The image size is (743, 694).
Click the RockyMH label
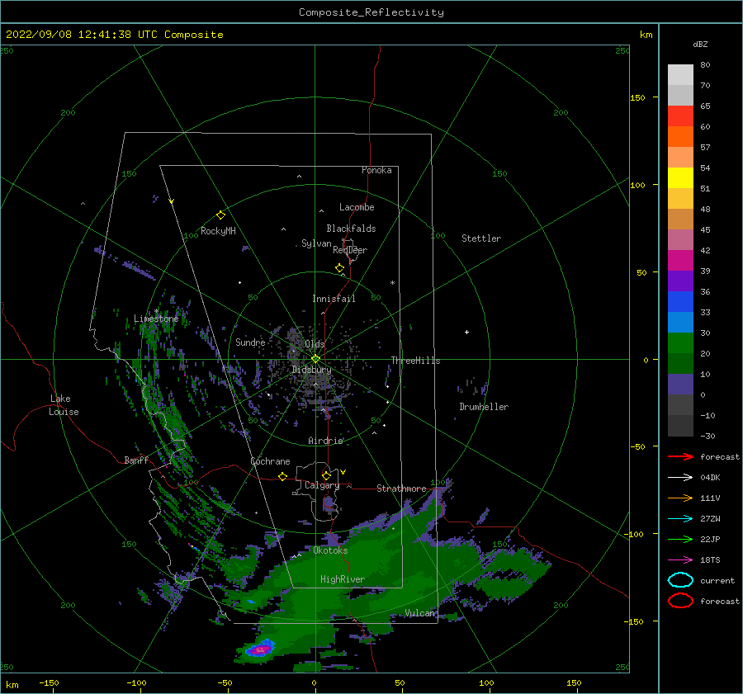218,231
